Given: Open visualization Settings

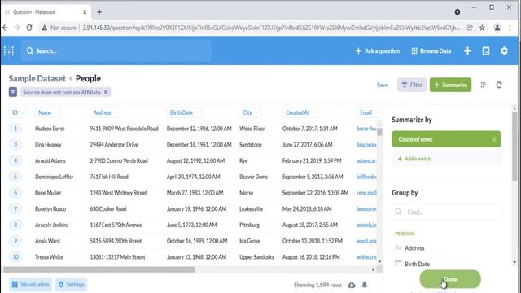Looking at the screenshot, I should coord(71,285).
